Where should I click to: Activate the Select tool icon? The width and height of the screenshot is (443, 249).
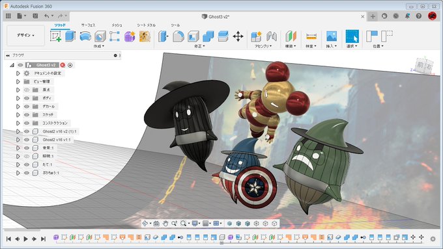[352, 36]
